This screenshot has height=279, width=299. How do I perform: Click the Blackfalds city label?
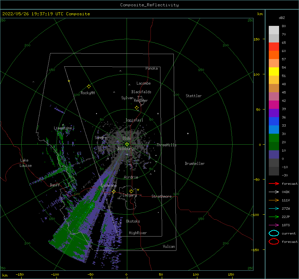(141, 92)
